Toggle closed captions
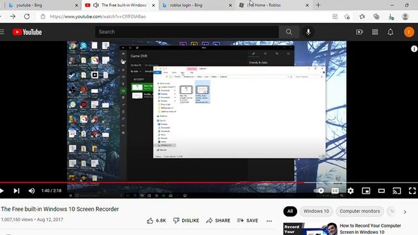The height and width of the screenshot is (235, 418). pos(335,191)
